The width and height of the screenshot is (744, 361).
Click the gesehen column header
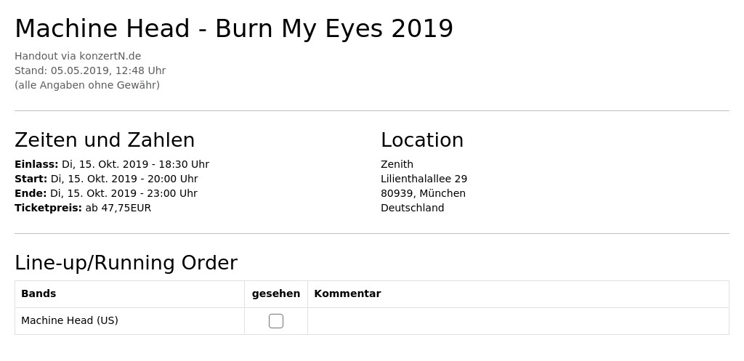click(x=275, y=293)
